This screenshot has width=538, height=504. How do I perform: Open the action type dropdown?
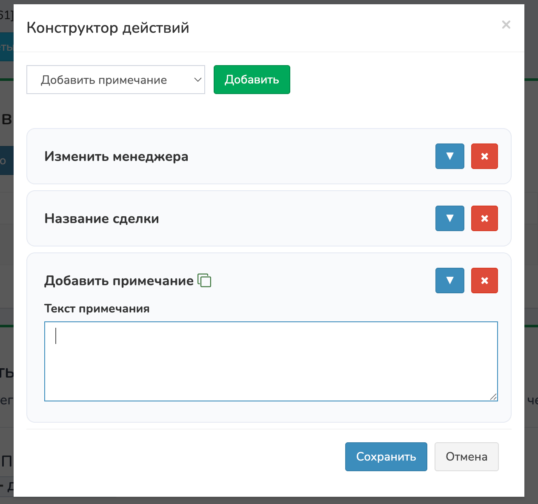pyautogui.click(x=116, y=80)
